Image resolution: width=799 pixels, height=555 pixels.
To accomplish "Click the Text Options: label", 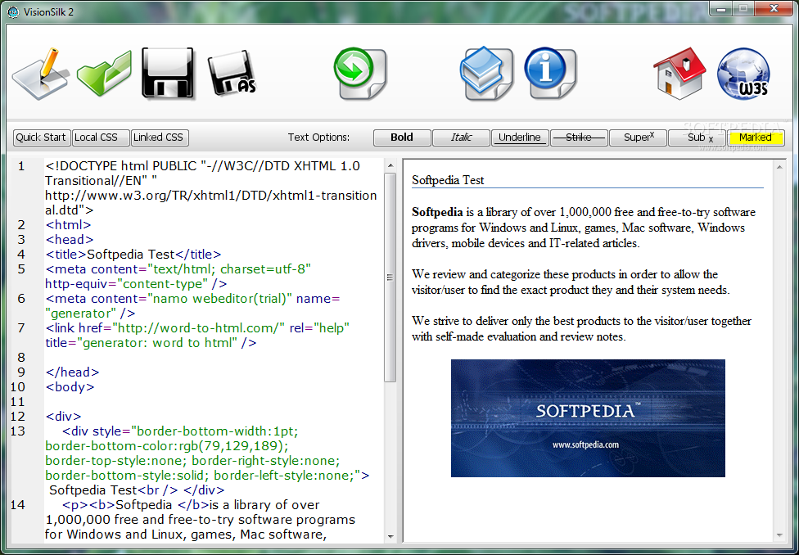I will (x=319, y=138).
